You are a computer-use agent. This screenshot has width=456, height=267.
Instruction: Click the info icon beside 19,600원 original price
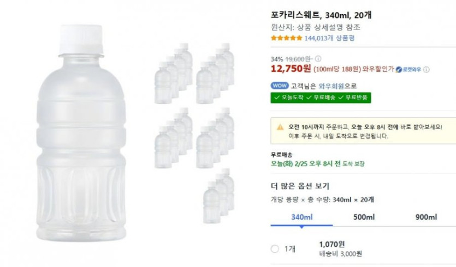click(318, 59)
